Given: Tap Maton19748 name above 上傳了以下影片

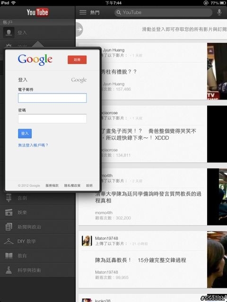Looking at the screenshot, I should 106,238.
